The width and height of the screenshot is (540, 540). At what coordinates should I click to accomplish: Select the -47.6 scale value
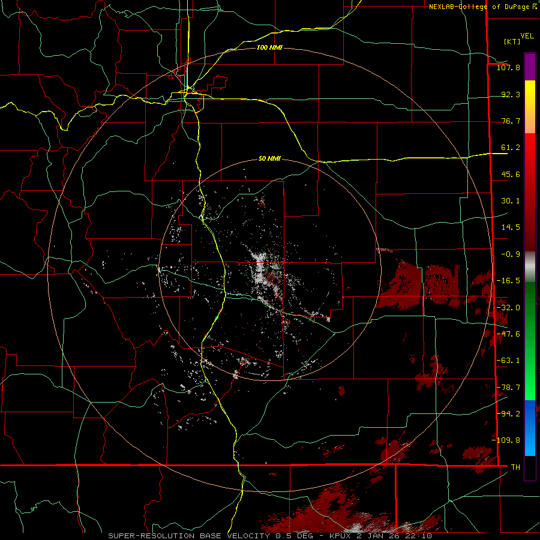508,334
